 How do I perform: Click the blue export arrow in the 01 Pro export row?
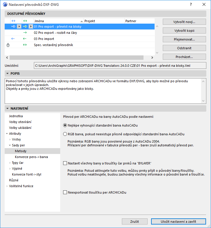click(x=13, y=27)
